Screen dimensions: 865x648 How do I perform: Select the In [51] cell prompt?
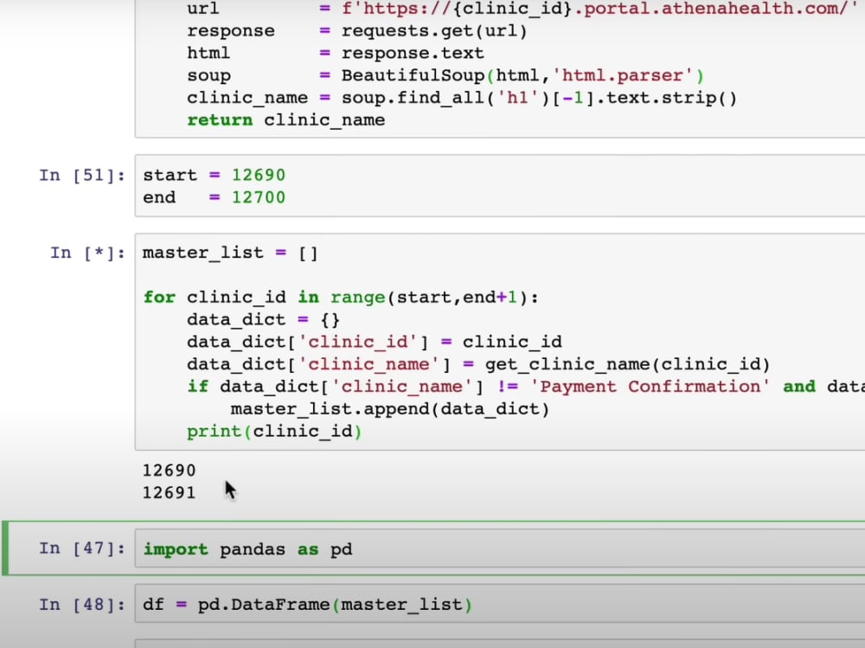[x=82, y=176]
